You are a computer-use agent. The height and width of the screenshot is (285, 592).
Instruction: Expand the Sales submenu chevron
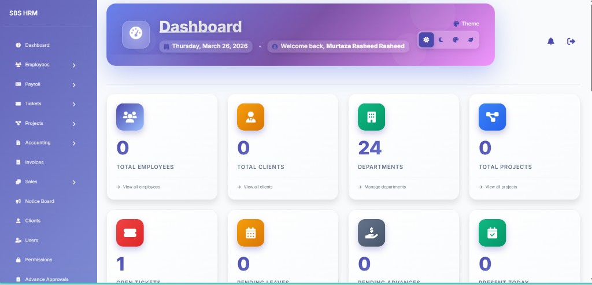tap(74, 182)
